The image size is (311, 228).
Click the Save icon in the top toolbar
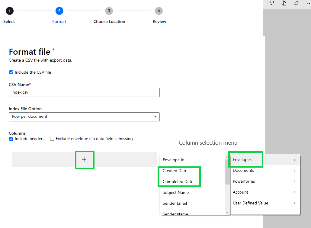(x=272, y=3)
